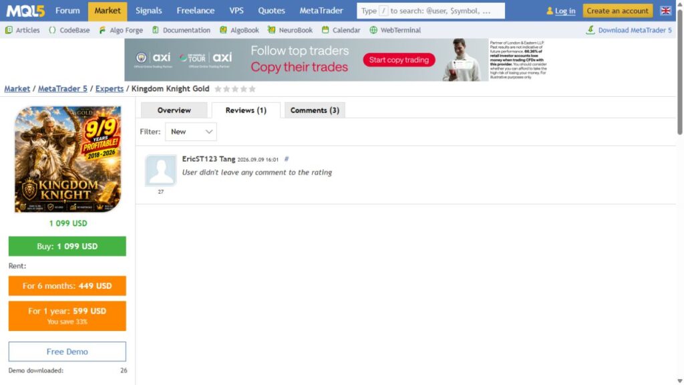
Task: Open the Experts breadcrumb link
Action: point(110,89)
